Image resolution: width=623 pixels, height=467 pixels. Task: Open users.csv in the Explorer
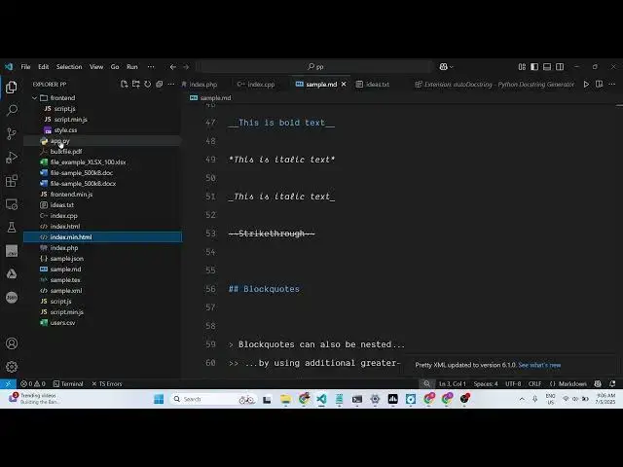(103, 323)
